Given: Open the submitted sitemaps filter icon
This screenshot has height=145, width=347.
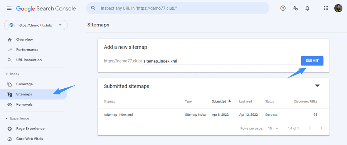Looking at the screenshot, I should pyautogui.click(x=317, y=86).
